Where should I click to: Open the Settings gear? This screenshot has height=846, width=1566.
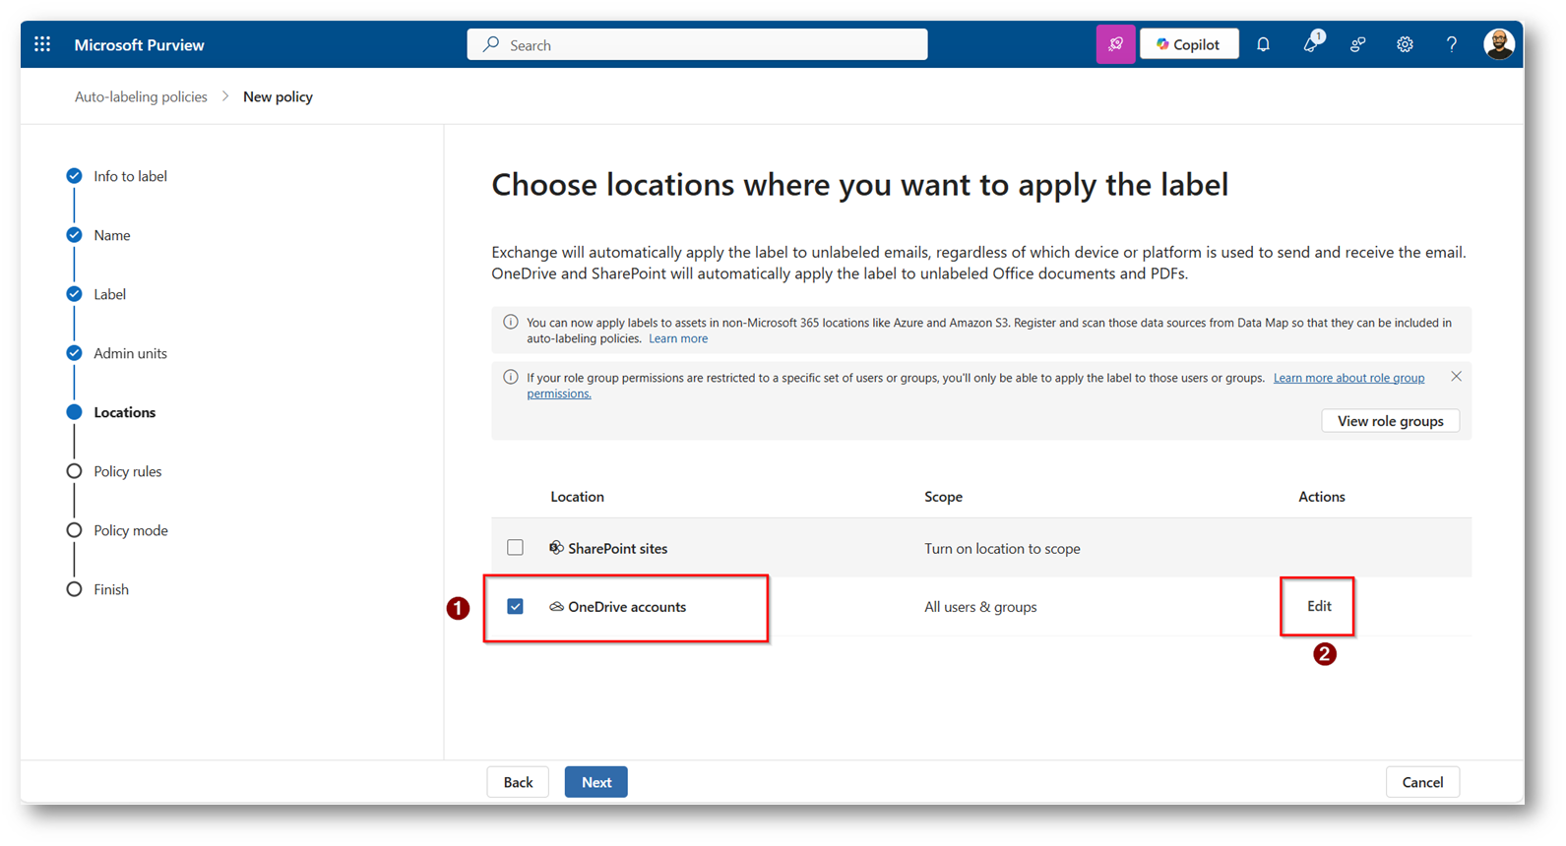pos(1405,44)
